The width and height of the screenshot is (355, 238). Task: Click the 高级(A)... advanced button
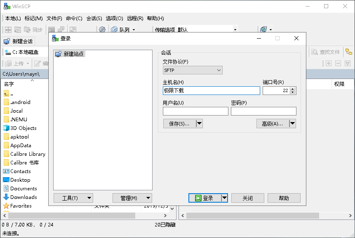point(273,124)
